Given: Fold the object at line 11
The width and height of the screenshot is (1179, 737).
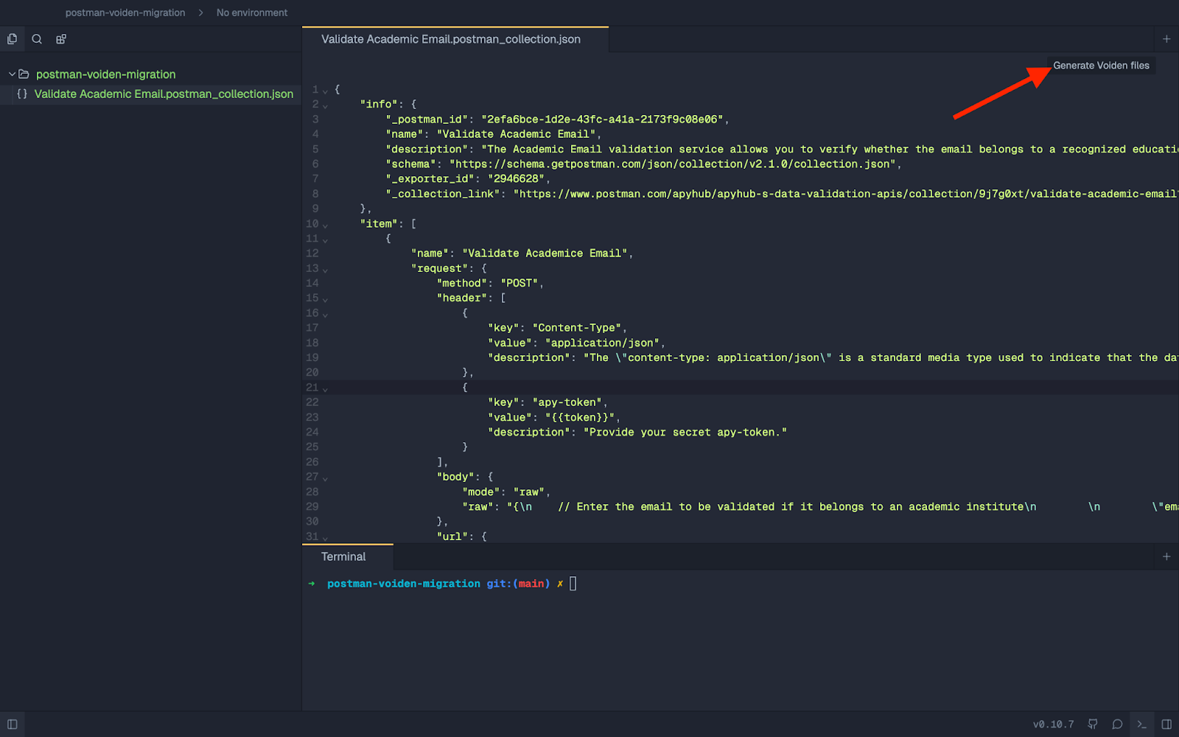Looking at the screenshot, I should tap(325, 240).
